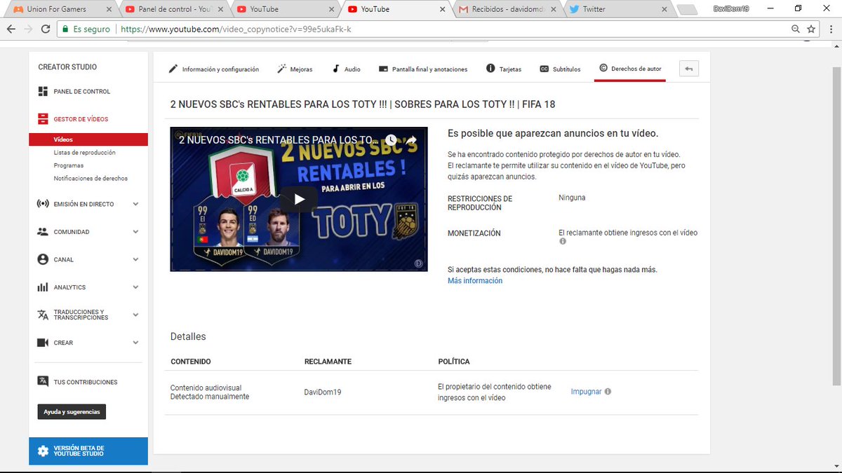Click the Impugnar dispute link

click(587, 392)
